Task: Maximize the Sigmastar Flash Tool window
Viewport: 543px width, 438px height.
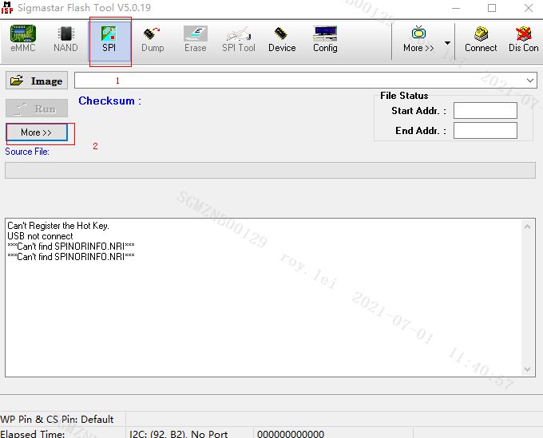Action: pyautogui.click(x=492, y=8)
